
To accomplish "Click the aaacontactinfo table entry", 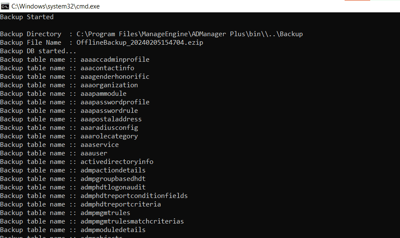I will point(107,68).
